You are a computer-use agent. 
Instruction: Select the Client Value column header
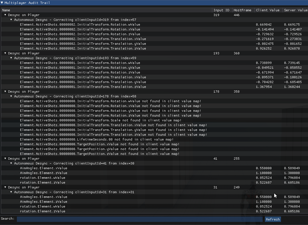268,10
